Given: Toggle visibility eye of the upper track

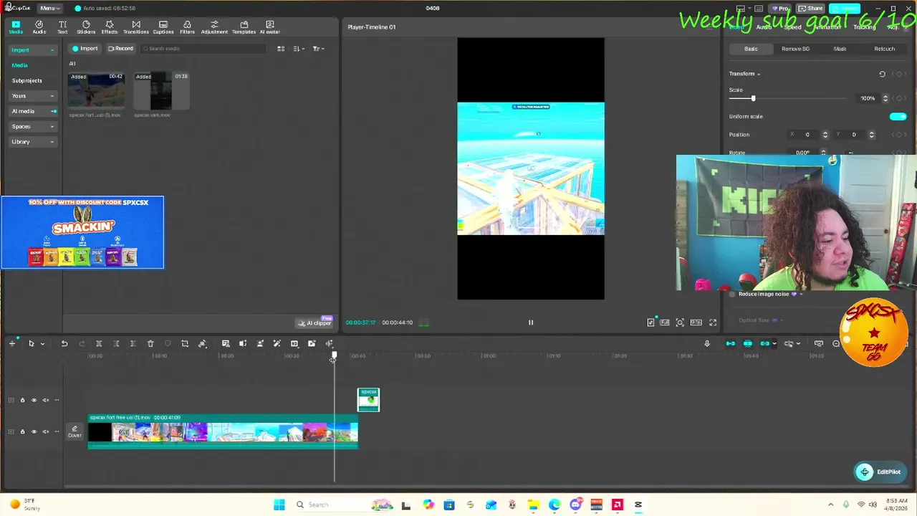Looking at the screenshot, I should [x=34, y=400].
